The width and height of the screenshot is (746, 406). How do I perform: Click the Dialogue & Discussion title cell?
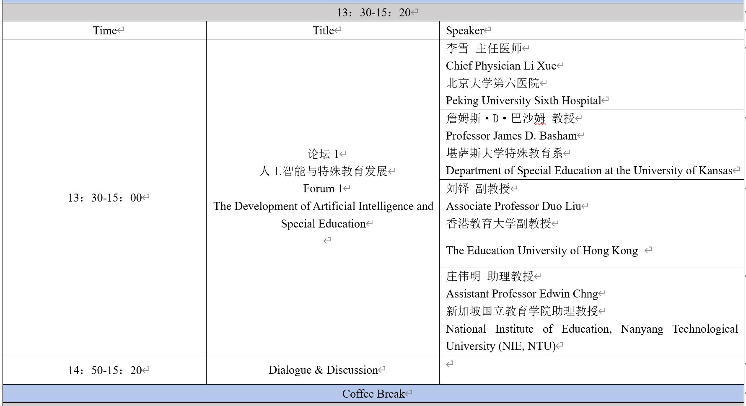323,370
